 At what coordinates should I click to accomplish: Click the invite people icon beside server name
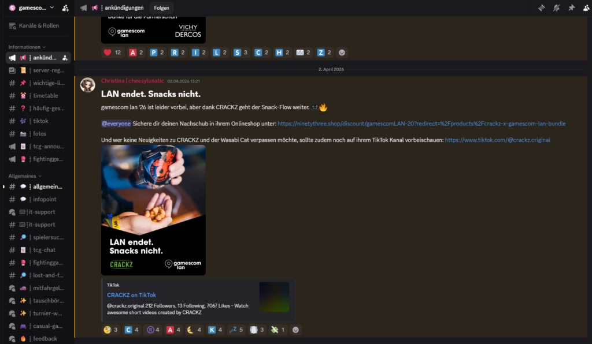tap(65, 8)
